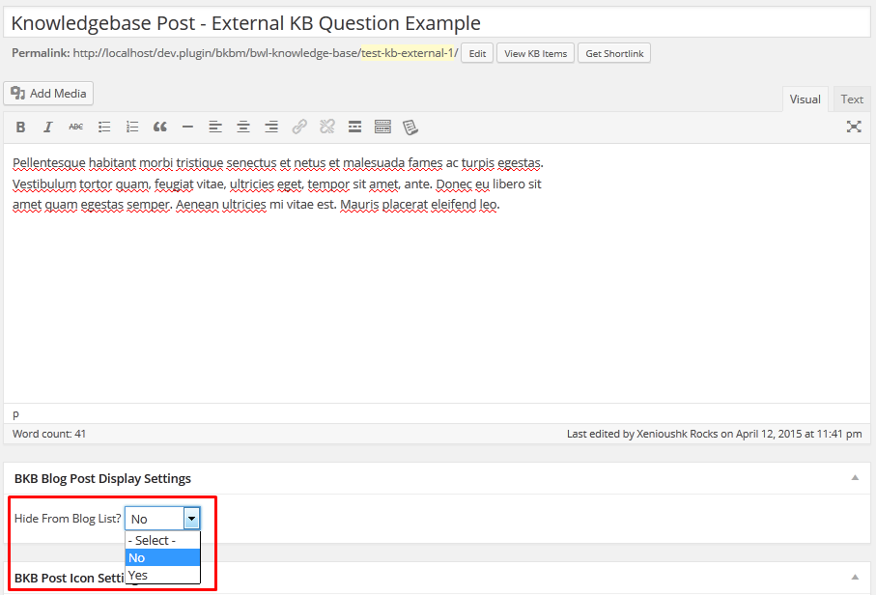Apply blockquote formatting
876x595 pixels.
click(159, 127)
